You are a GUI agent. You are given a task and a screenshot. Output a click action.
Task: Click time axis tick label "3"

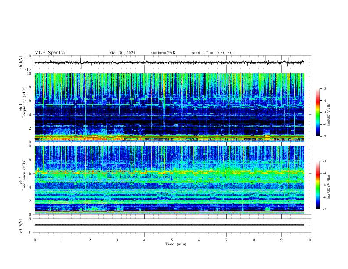[117, 240]
